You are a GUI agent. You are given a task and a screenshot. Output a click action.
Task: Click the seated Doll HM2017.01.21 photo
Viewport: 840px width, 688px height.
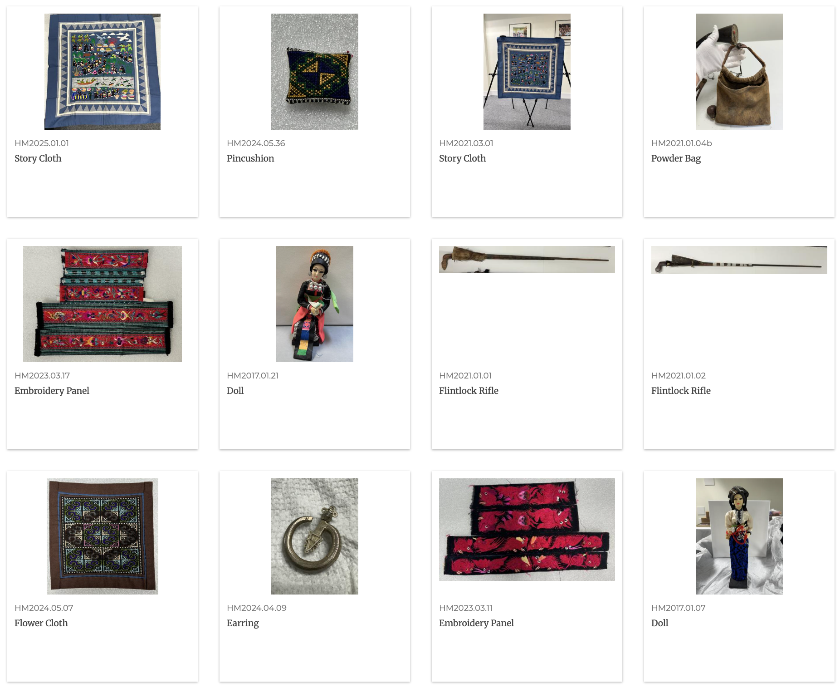(315, 304)
